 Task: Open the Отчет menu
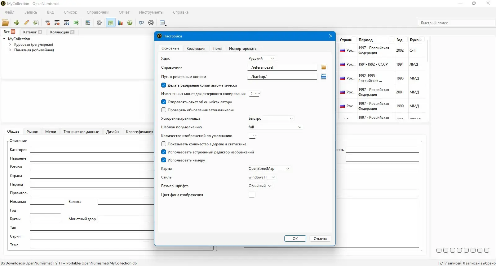click(x=124, y=12)
